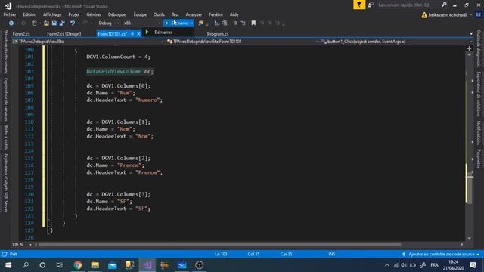The image size is (484, 272).
Task: Open Explorateur de serveurs side panel
Action: 5,99
